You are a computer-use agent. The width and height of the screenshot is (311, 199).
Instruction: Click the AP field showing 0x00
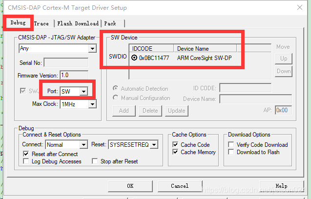pyautogui.click(x=284, y=110)
